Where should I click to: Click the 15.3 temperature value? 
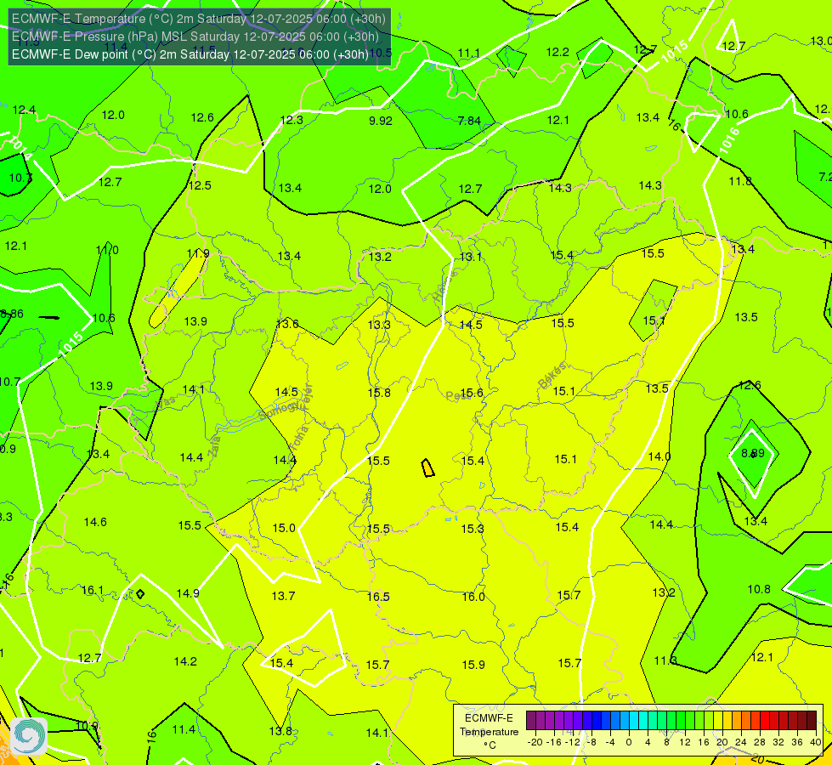pyautogui.click(x=473, y=530)
